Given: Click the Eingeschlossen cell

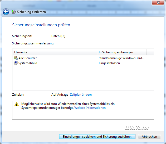Looking at the screenshot, I should [x=109, y=63].
